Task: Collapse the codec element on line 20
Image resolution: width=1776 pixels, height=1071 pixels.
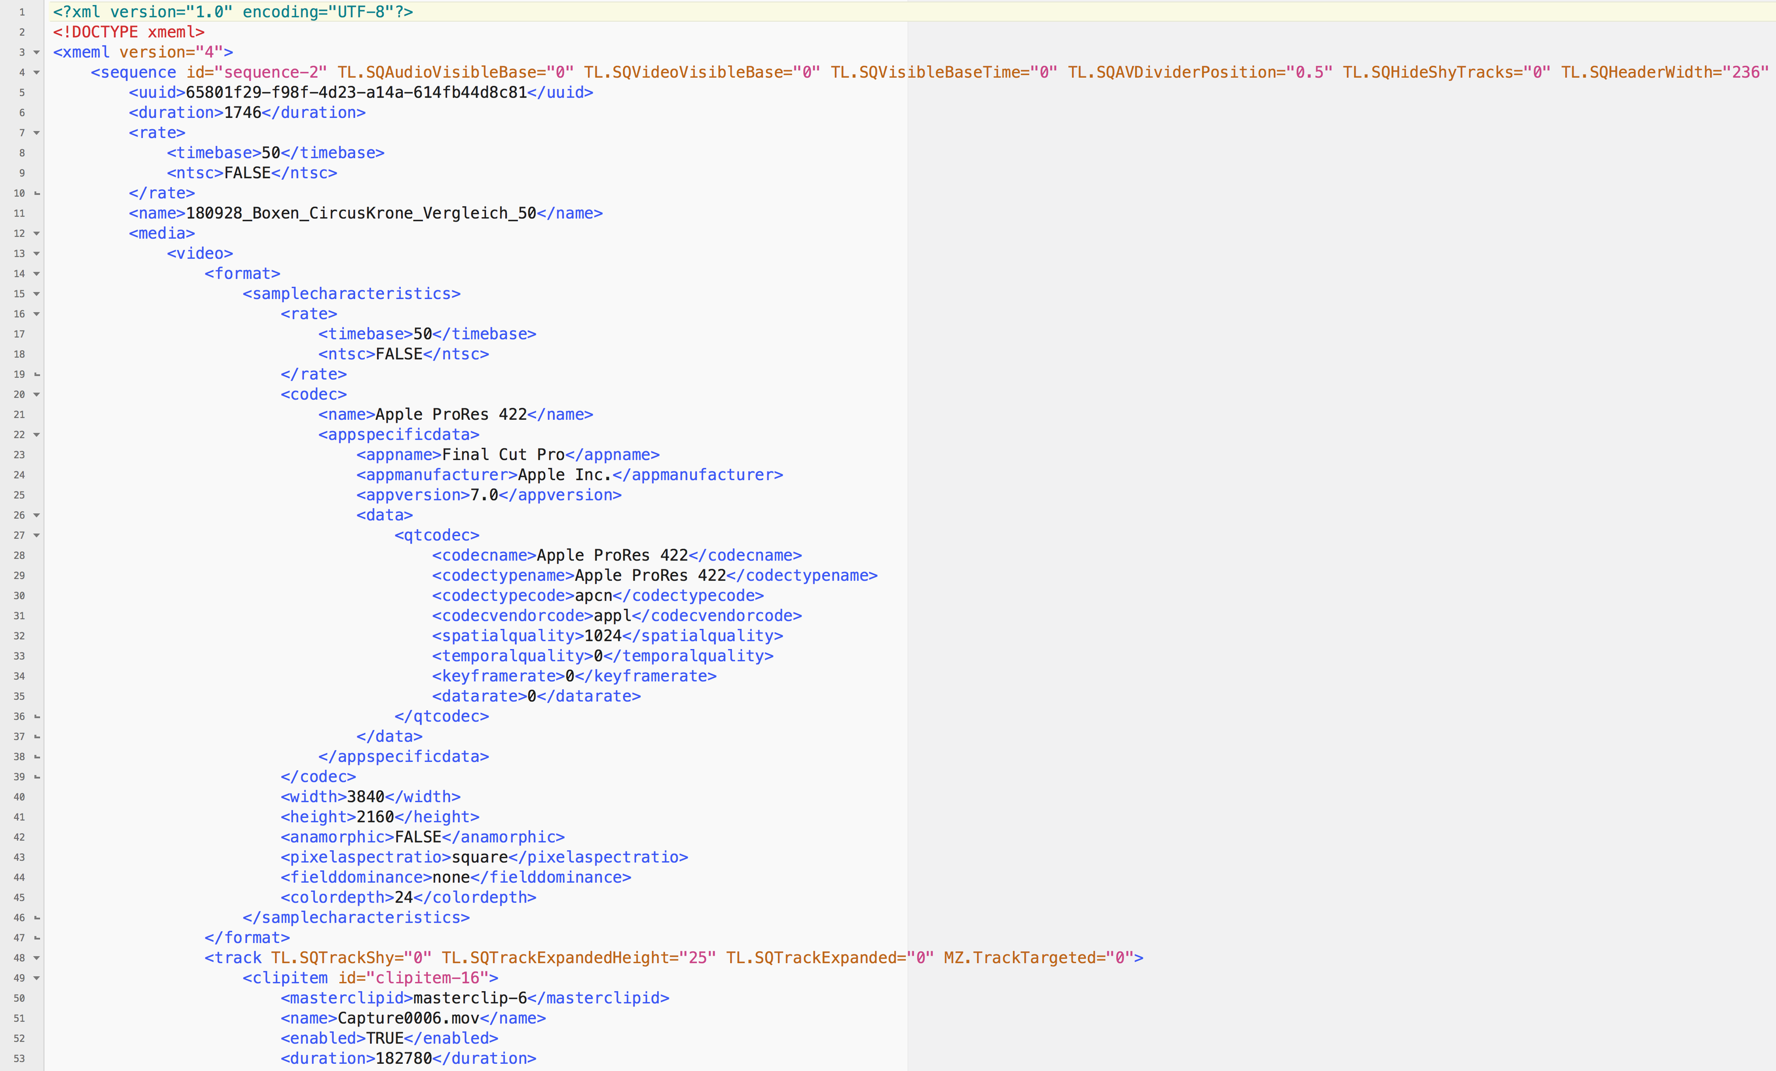Action: pyautogui.click(x=37, y=395)
